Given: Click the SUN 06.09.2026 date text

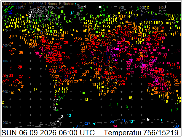Looking at the screenshot, I should tap(29, 133).
